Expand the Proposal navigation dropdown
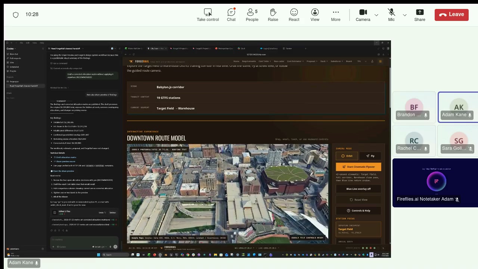Image resolution: width=478 pixels, height=269 pixels. 311,61
